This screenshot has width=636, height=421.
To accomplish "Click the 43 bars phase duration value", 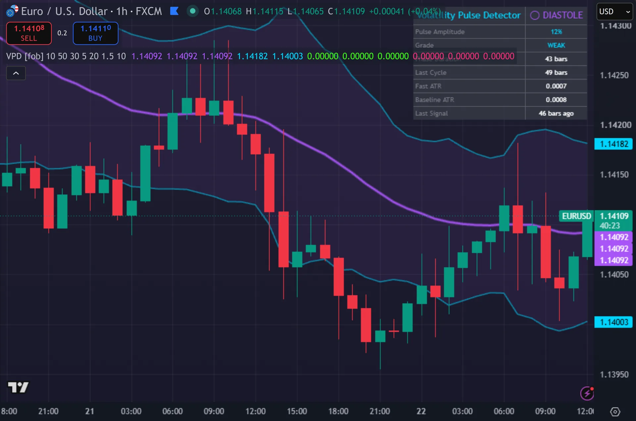I will tap(556, 59).
